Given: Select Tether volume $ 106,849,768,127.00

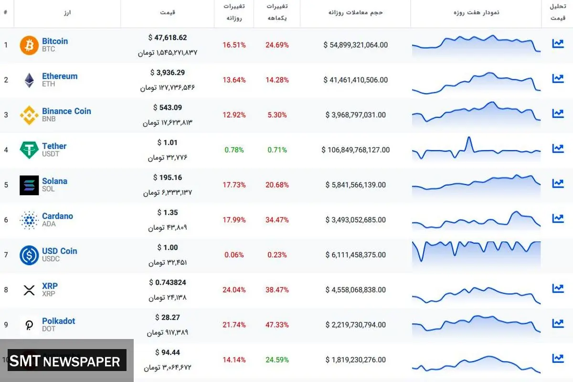Looking at the screenshot, I should (x=356, y=150).
